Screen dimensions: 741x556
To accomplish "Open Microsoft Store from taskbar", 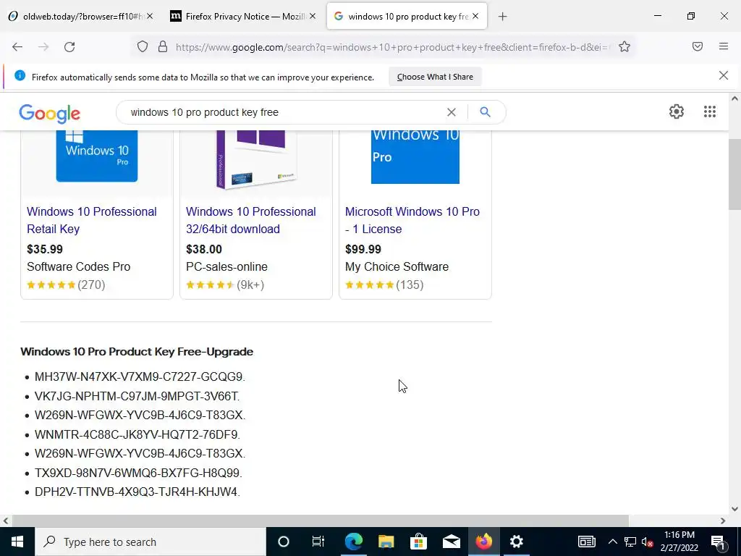I will 419,542.
